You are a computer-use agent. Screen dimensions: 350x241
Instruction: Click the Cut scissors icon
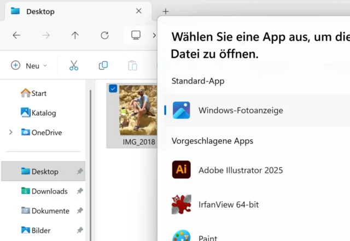pyautogui.click(x=74, y=66)
